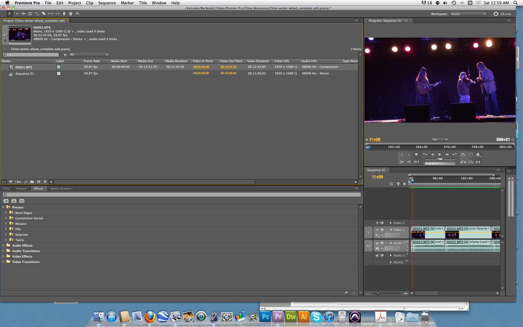Open the 'In: All' search scope dropdown

pyautogui.click(x=89, y=55)
